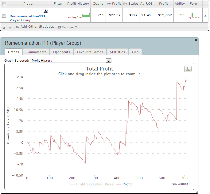Image resolution: width=210 pixels, height=194 pixels.
Task: Click the chart download icon
Action: click(x=188, y=69)
